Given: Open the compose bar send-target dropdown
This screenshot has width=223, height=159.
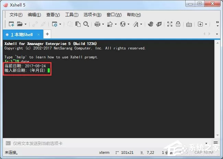Looking at the screenshot, I should click(206, 143).
